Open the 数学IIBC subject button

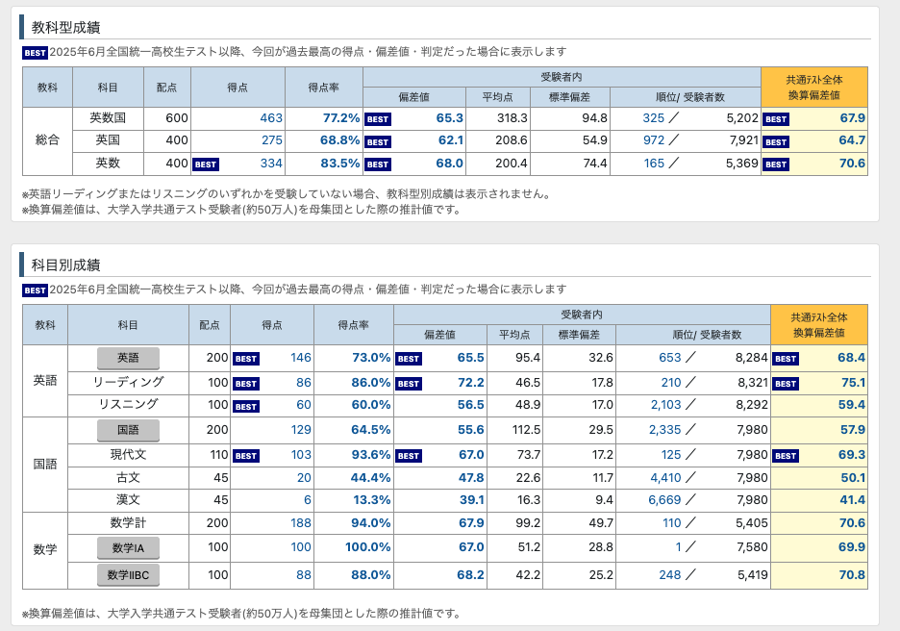(x=128, y=575)
